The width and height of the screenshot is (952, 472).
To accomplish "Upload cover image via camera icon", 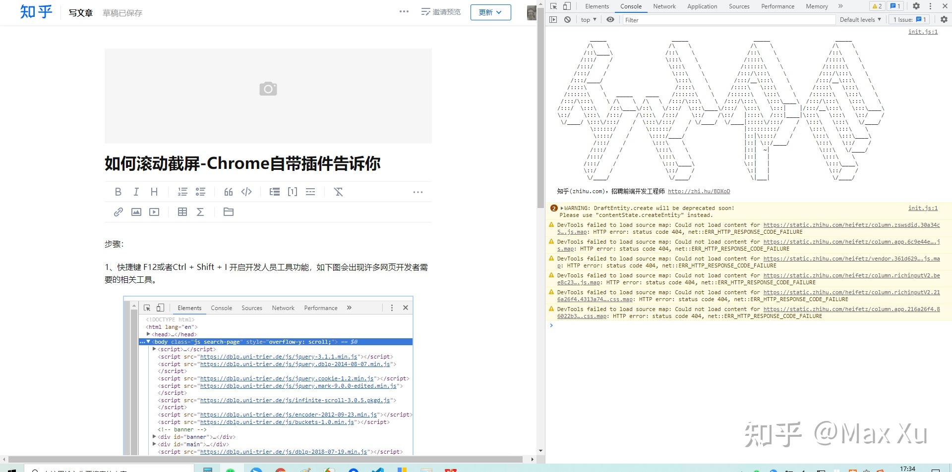I will point(268,89).
